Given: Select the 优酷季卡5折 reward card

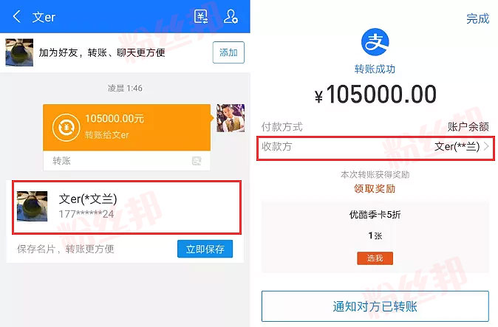Looking at the screenshot, I should pos(375,236).
